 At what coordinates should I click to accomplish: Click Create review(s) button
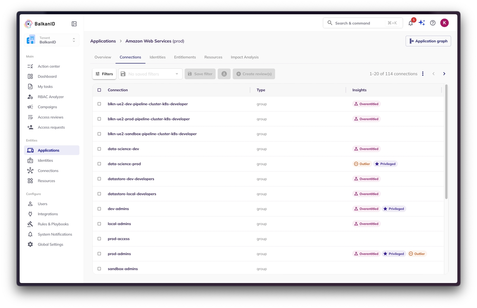(254, 74)
